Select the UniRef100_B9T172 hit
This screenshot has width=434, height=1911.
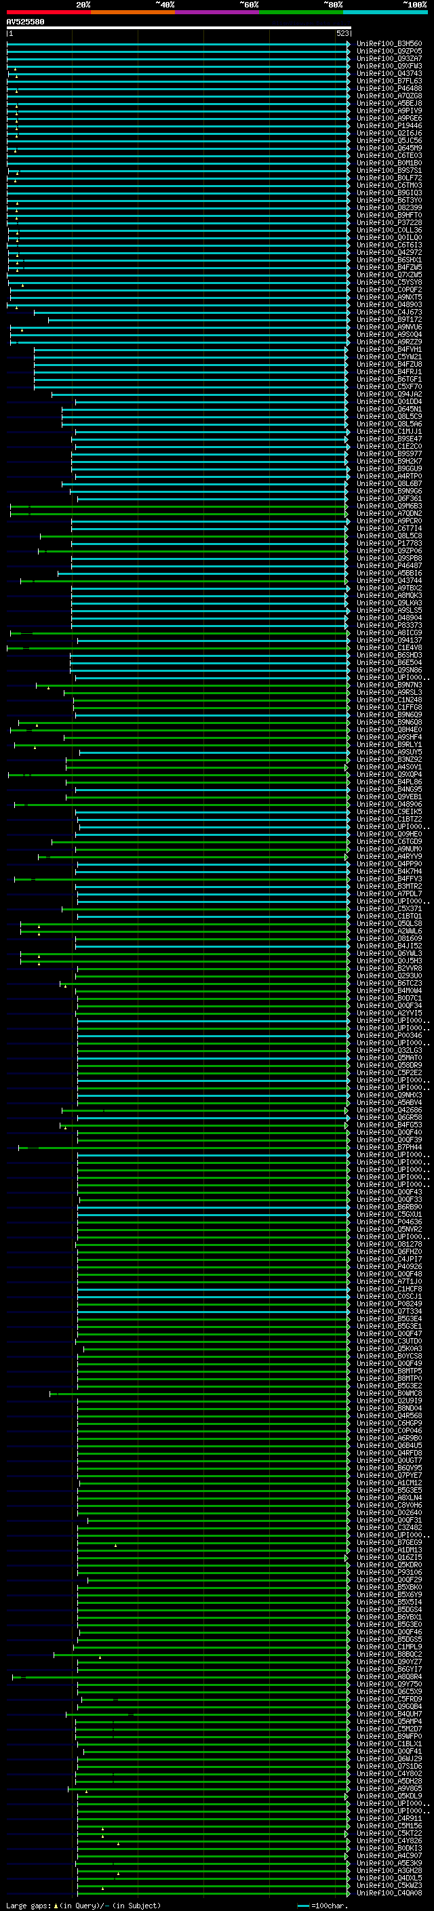coord(389,320)
